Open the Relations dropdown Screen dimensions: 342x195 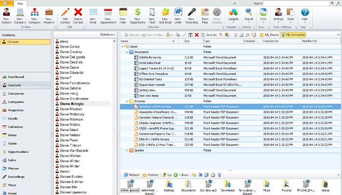pyautogui.click(x=107, y=35)
